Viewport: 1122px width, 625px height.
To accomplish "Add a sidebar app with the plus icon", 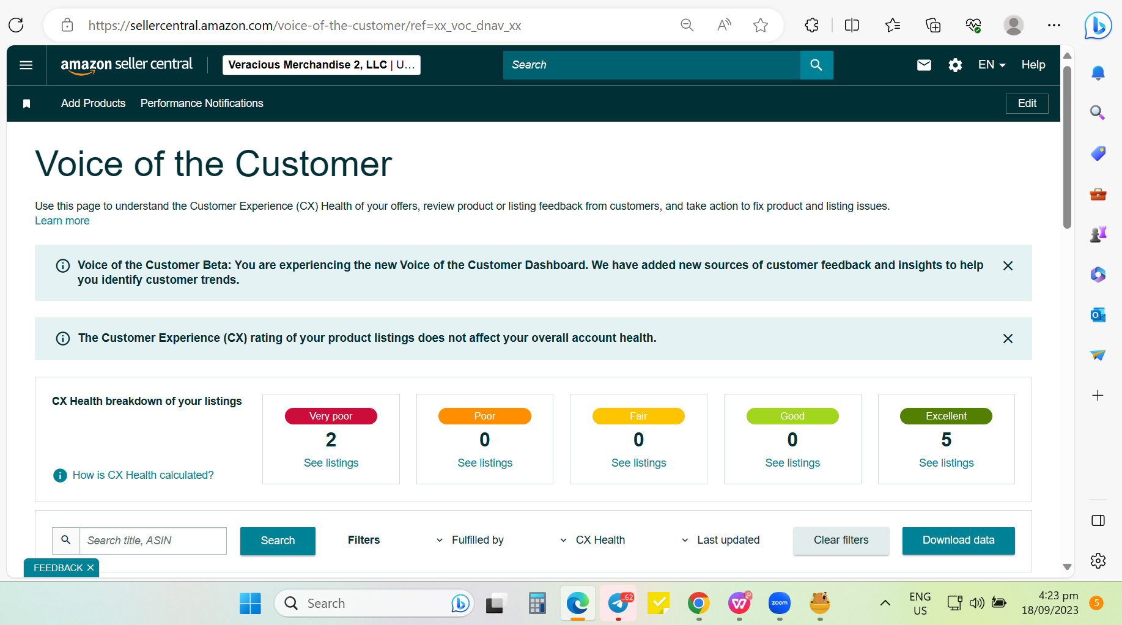I will (x=1098, y=396).
